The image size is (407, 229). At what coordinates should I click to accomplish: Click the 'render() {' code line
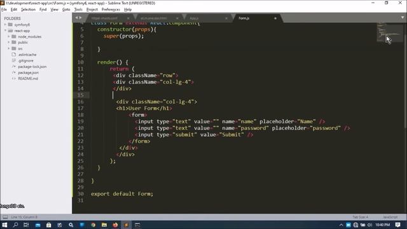click(113, 62)
